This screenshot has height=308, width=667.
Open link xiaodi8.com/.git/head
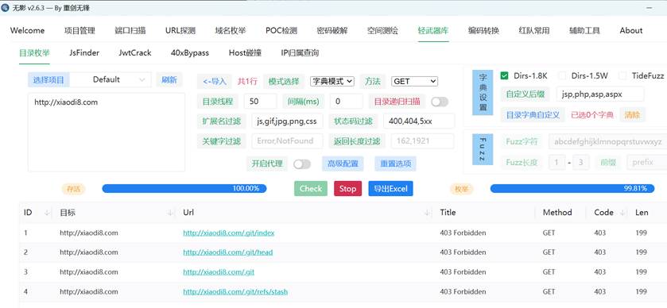tap(228, 252)
